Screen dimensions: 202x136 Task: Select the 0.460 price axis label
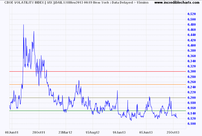(192, 30)
